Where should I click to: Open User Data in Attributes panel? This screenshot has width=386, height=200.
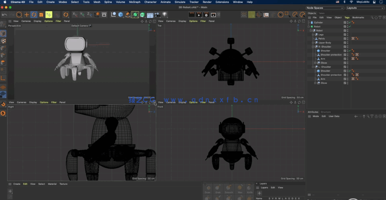coord(334,116)
